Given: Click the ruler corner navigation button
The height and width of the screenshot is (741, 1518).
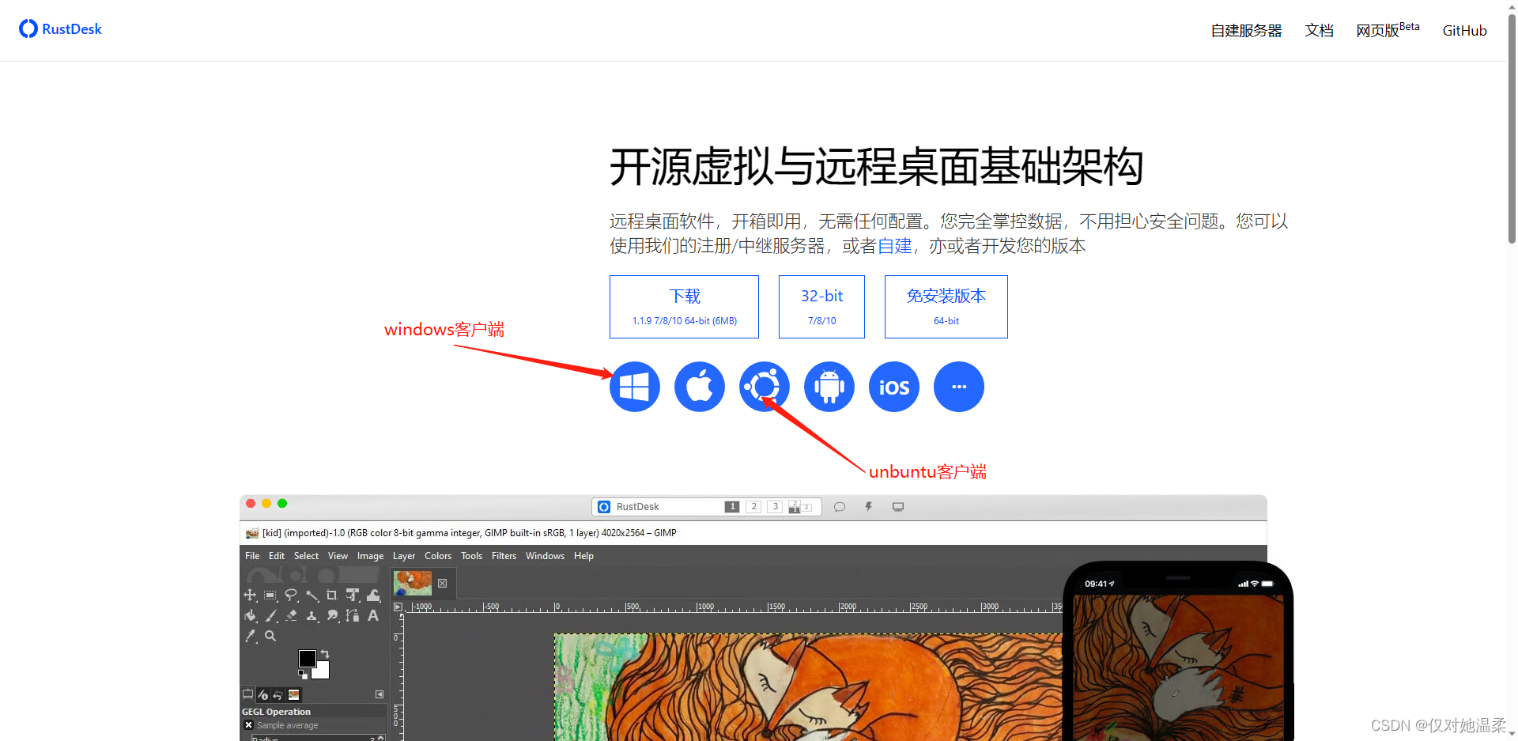Looking at the screenshot, I should click(398, 607).
